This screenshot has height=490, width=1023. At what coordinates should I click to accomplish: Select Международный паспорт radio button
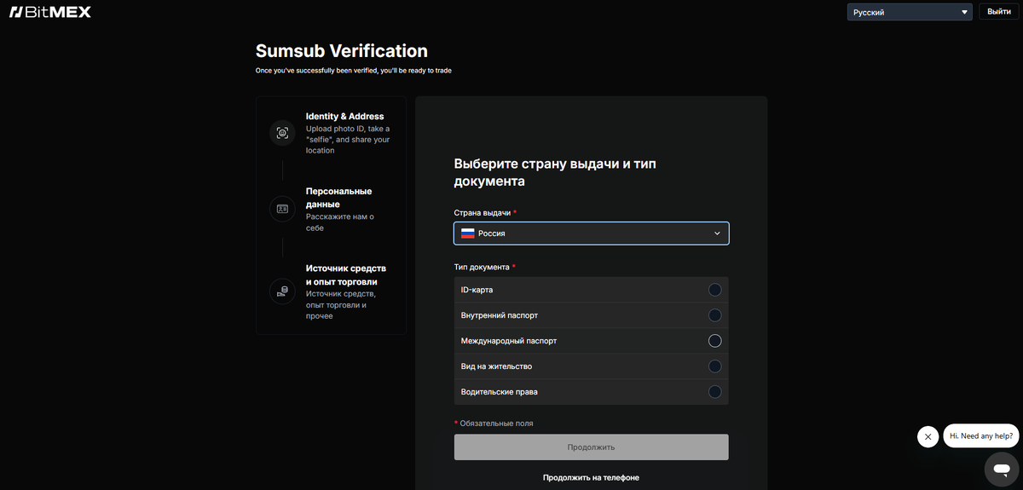coord(714,341)
